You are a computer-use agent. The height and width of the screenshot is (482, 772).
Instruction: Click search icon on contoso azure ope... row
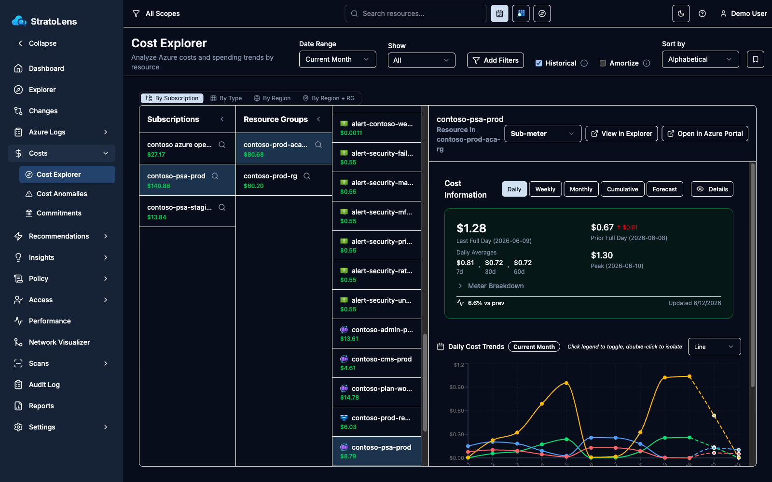tap(222, 145)
